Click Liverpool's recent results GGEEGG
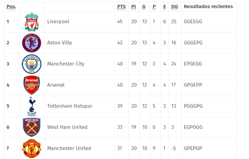The width and height of the screenshot is (249, 159). 193,22
